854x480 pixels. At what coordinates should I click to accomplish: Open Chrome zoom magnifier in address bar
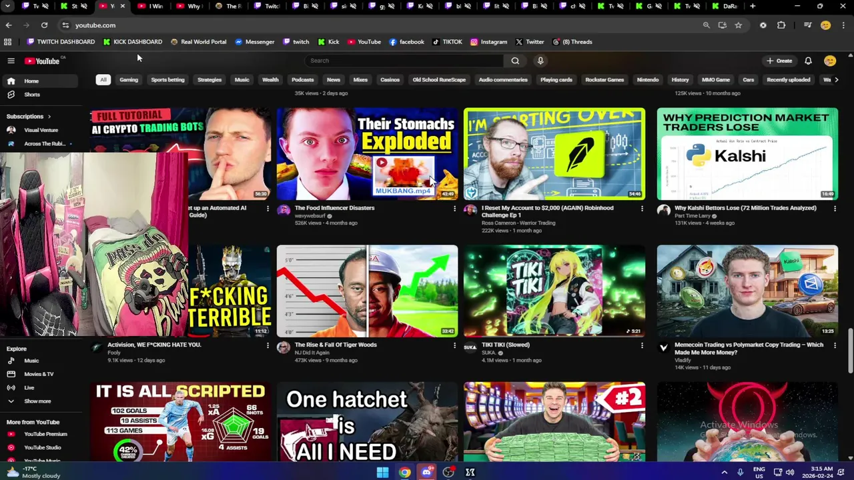point(706,25)
